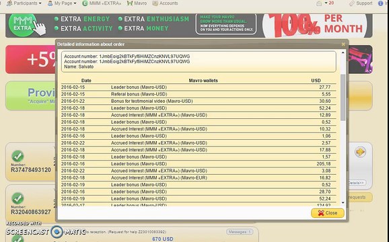Click the 27,77 Leader bonus amount
389x242 pixels.
325,87
